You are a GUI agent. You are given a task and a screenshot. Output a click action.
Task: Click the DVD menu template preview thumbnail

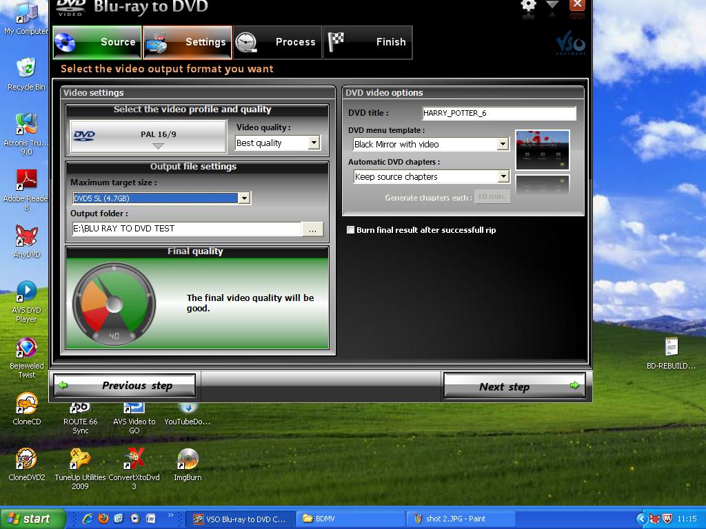[x=542, y=150]
